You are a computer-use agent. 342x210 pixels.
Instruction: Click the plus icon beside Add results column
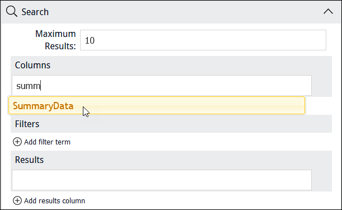pos(17,200)
